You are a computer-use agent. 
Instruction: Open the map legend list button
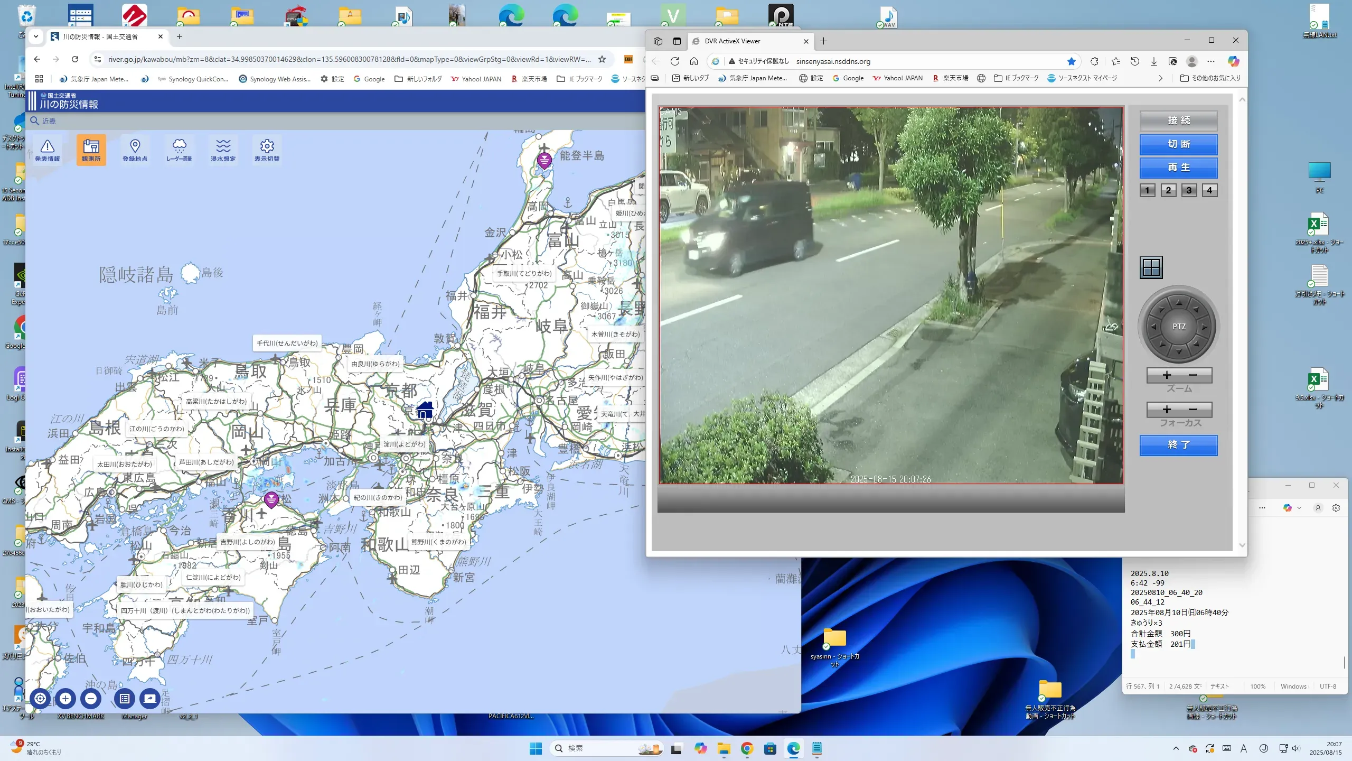pyautogui.click(x=124, y=699)
